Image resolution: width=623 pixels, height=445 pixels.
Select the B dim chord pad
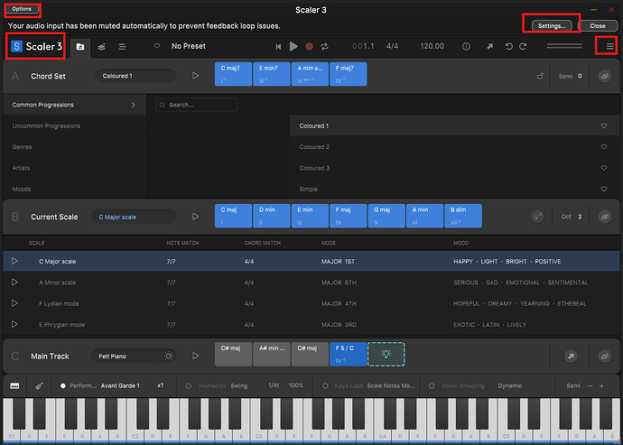tap(463, 216)
